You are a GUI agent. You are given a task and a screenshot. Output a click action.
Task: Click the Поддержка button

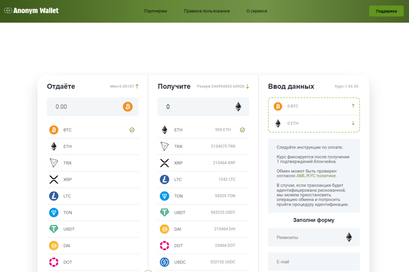pyautogui.click(x=386, y=11)
